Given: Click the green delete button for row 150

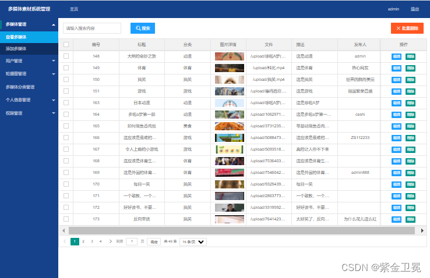Looking at the screenshot, I should [410, 80].
